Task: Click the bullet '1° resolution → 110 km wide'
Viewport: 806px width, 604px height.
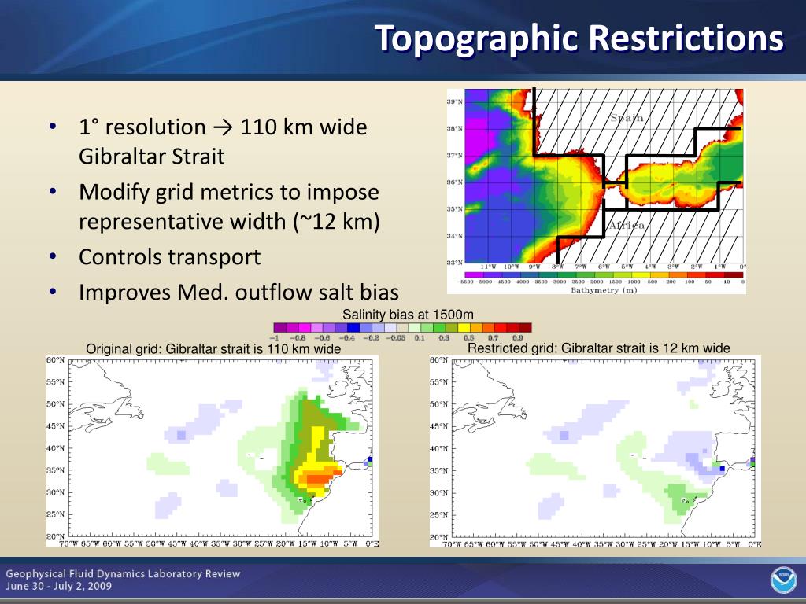Action: (223, 127)
